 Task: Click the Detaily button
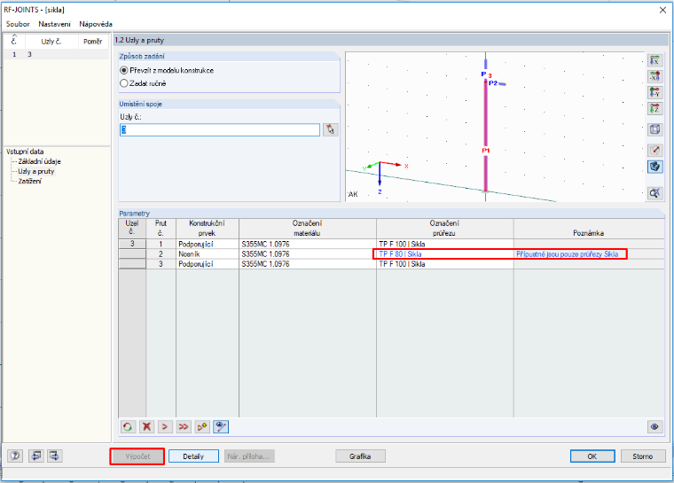click(193, 456)
